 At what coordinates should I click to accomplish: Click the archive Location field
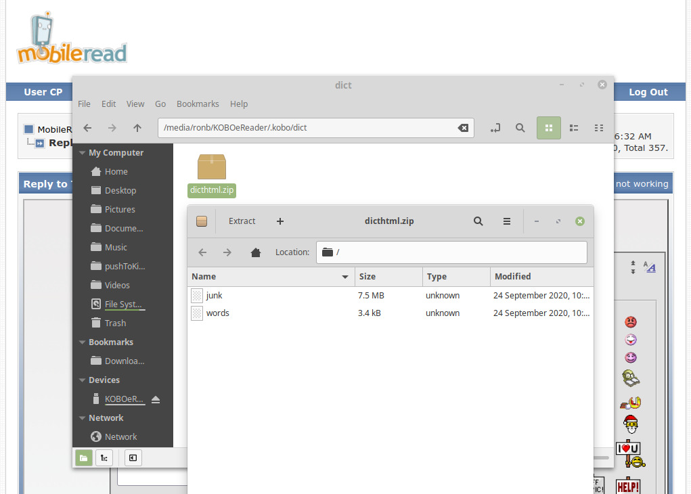pyautogui.click(x=451, y=252)
